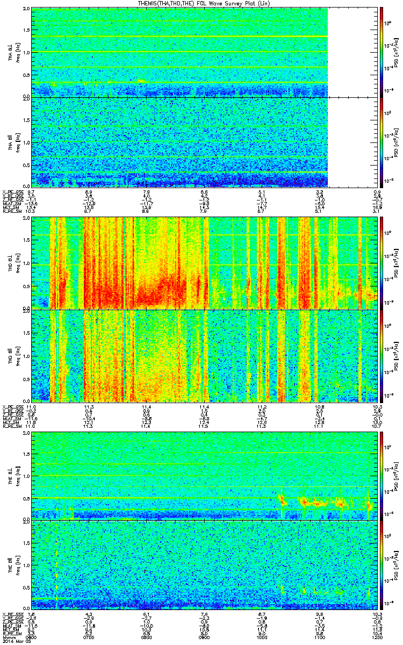Click the 0.5 frequency tick of THE B-parallel panel
This screenshot has height=645, width=403.
point(27,587)
